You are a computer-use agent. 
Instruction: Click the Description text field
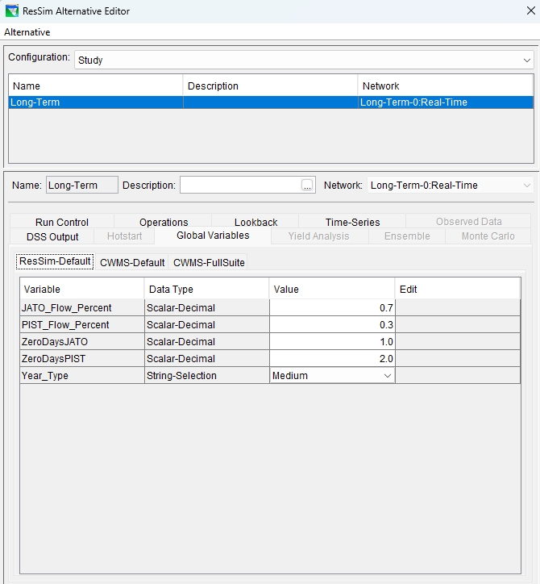point(239,186)
